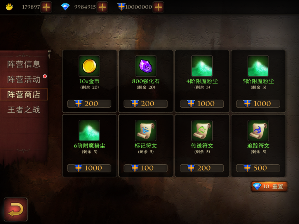The height and width of the screenshot is (224, 299).
Task: Click the 4阶附魔粉尘 green dust icon
Action: 202,66
